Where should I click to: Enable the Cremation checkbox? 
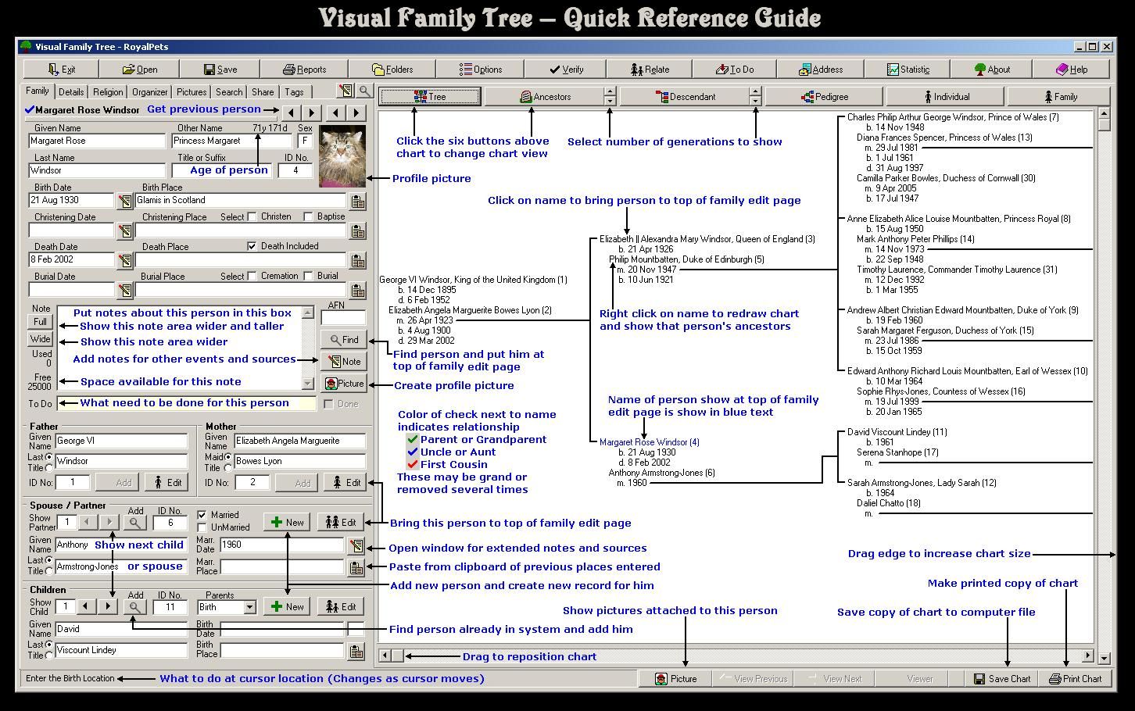coord(250,275)
